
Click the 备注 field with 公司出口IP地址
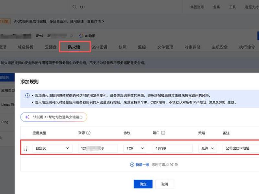(x=241, y=148)
